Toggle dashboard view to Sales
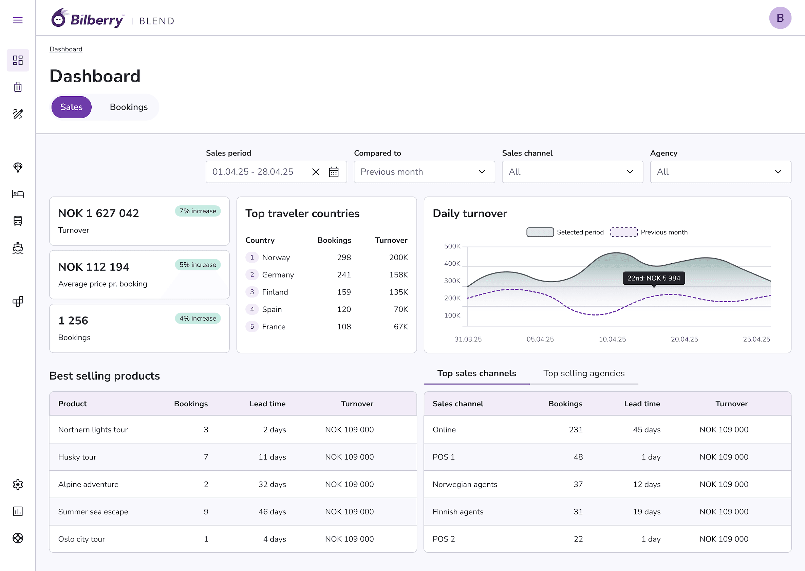The width and height of the screenshot is (805, 571). (72, 107)
